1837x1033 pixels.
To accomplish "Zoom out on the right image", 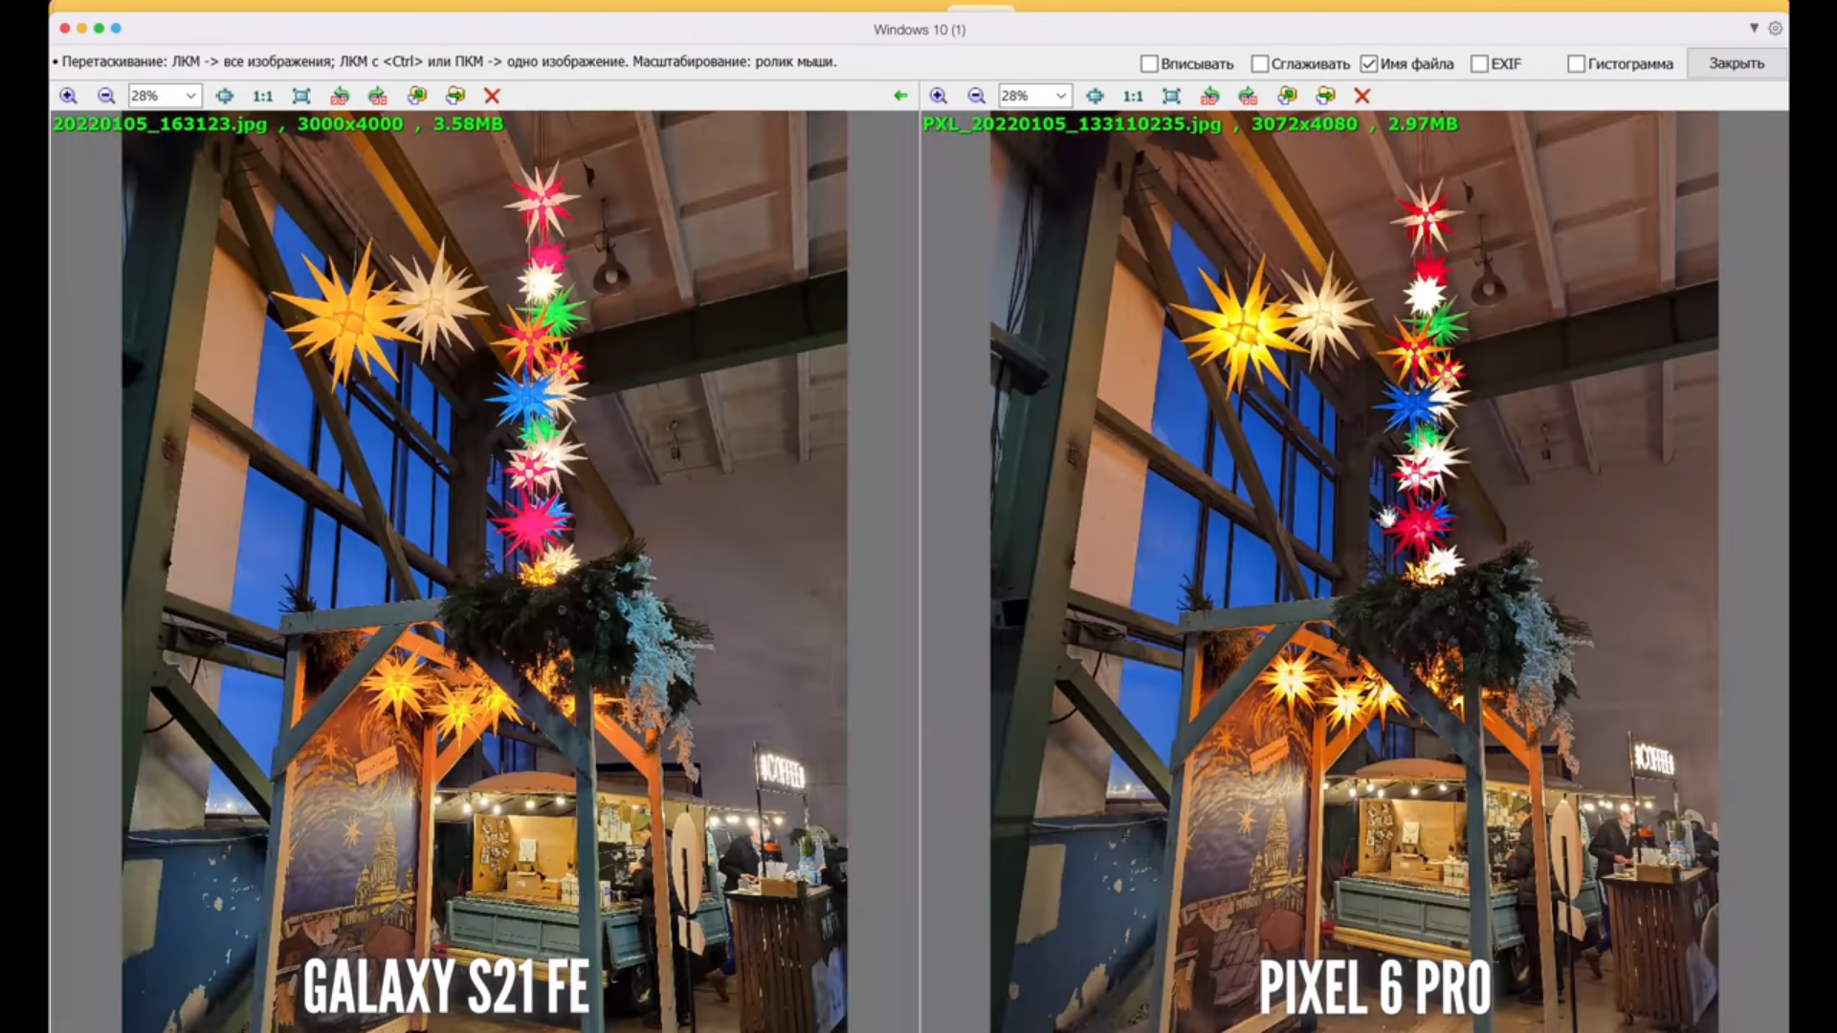I will tap(976, 96).
